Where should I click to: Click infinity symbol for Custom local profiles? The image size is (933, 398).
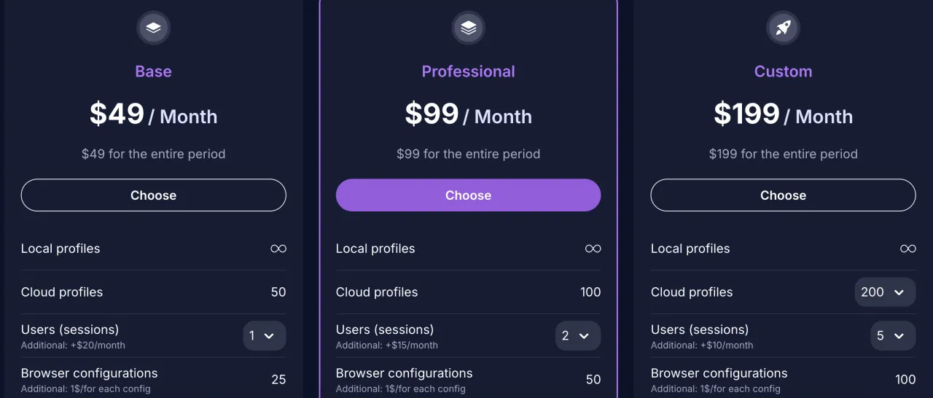tap(908, 249)
